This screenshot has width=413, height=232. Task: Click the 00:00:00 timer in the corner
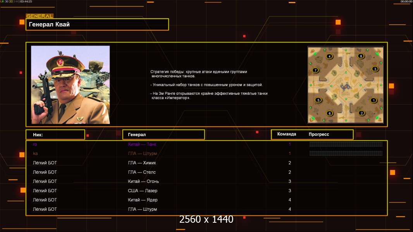tap(406, 2)
